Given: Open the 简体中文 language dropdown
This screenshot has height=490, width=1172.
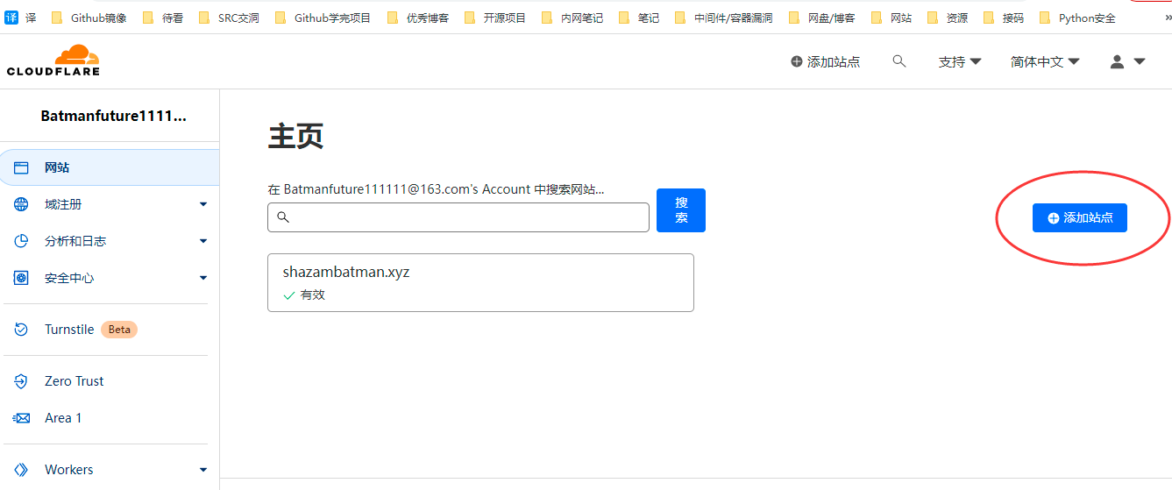Looking at the screenshot, I should [1045, 61].
